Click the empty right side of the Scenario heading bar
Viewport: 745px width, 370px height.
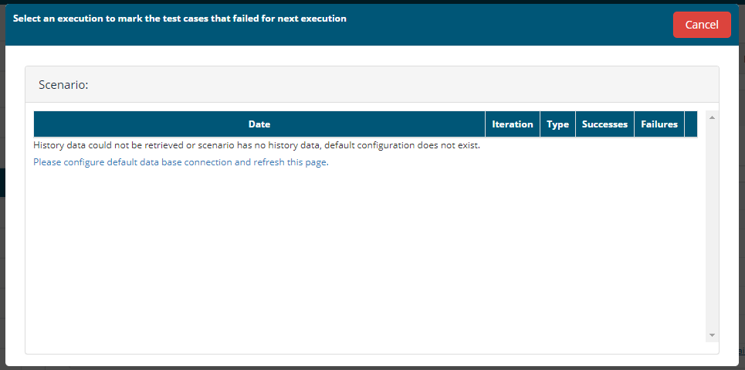point(404,85)
